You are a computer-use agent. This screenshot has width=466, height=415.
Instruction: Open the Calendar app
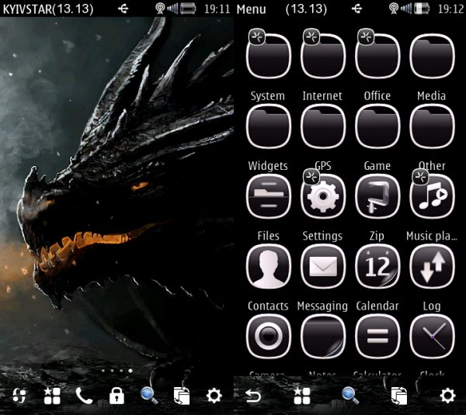[x=377, y=266]
